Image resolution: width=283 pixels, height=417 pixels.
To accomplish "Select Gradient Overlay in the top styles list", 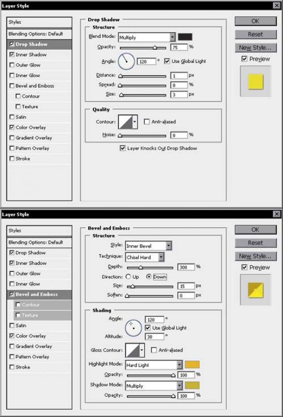I will tap(33, 138).
